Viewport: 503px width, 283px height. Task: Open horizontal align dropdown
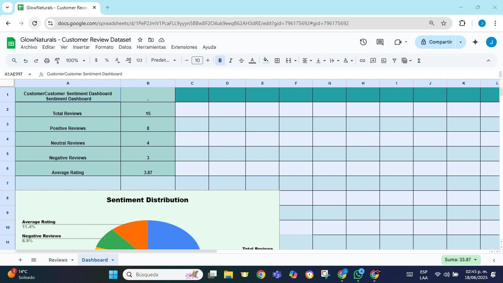(x=307, y=61)
